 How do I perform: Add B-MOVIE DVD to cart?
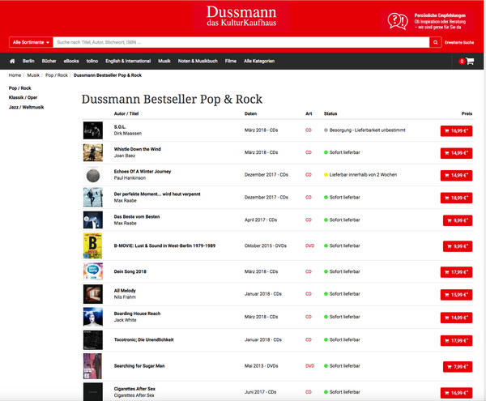(458, 246)
